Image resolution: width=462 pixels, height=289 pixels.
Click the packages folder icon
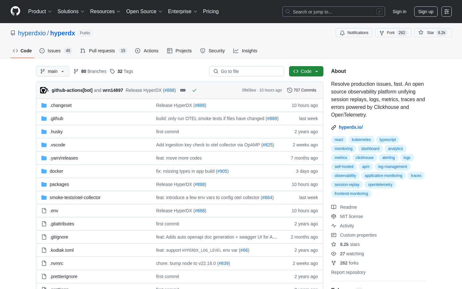click(44, 184)
